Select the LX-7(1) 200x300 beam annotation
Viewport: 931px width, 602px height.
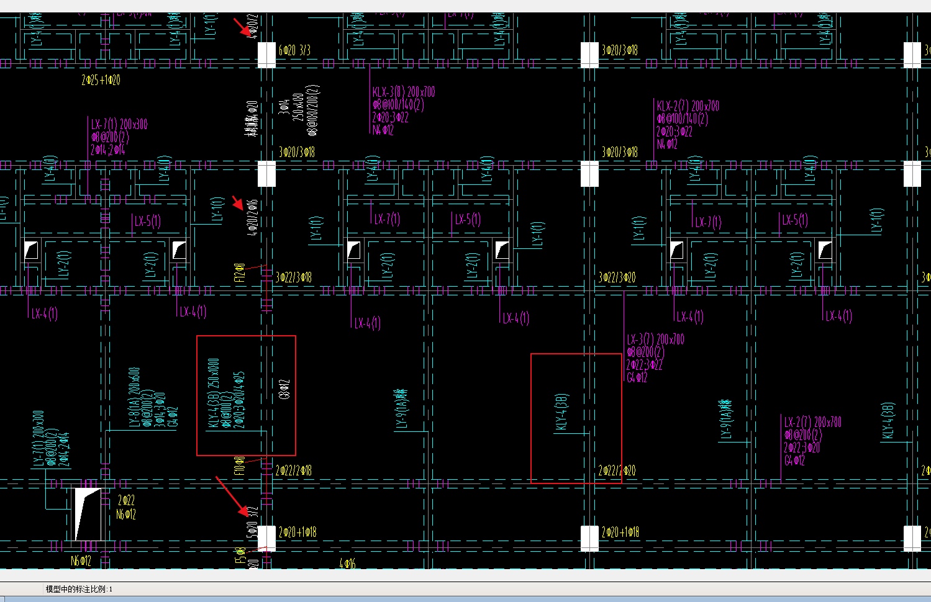point(119,124)
